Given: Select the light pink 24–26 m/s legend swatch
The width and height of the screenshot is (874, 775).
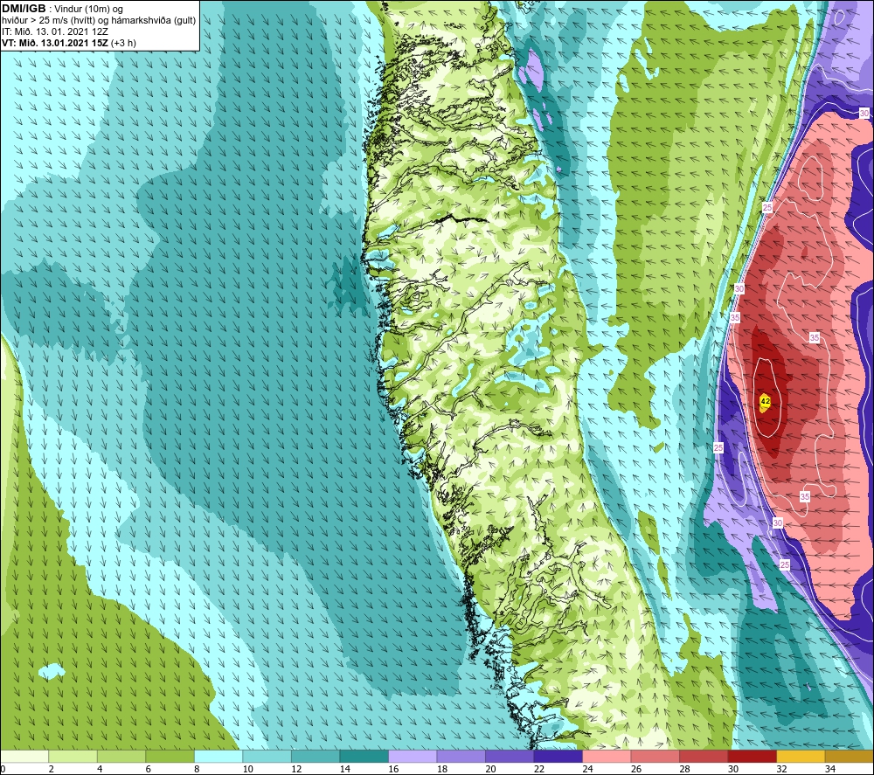Looking at the screenshot, I should point(607,757).
